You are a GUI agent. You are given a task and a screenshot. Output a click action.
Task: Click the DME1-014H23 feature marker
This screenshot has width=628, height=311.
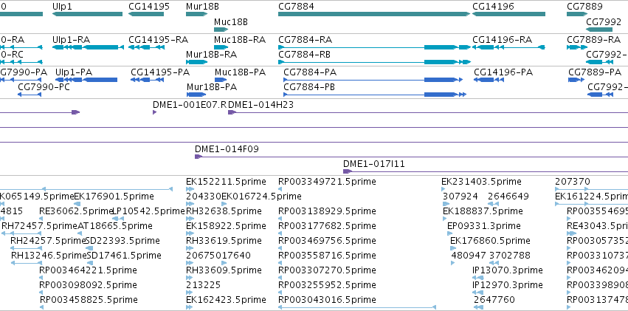[x=232, y=112]
